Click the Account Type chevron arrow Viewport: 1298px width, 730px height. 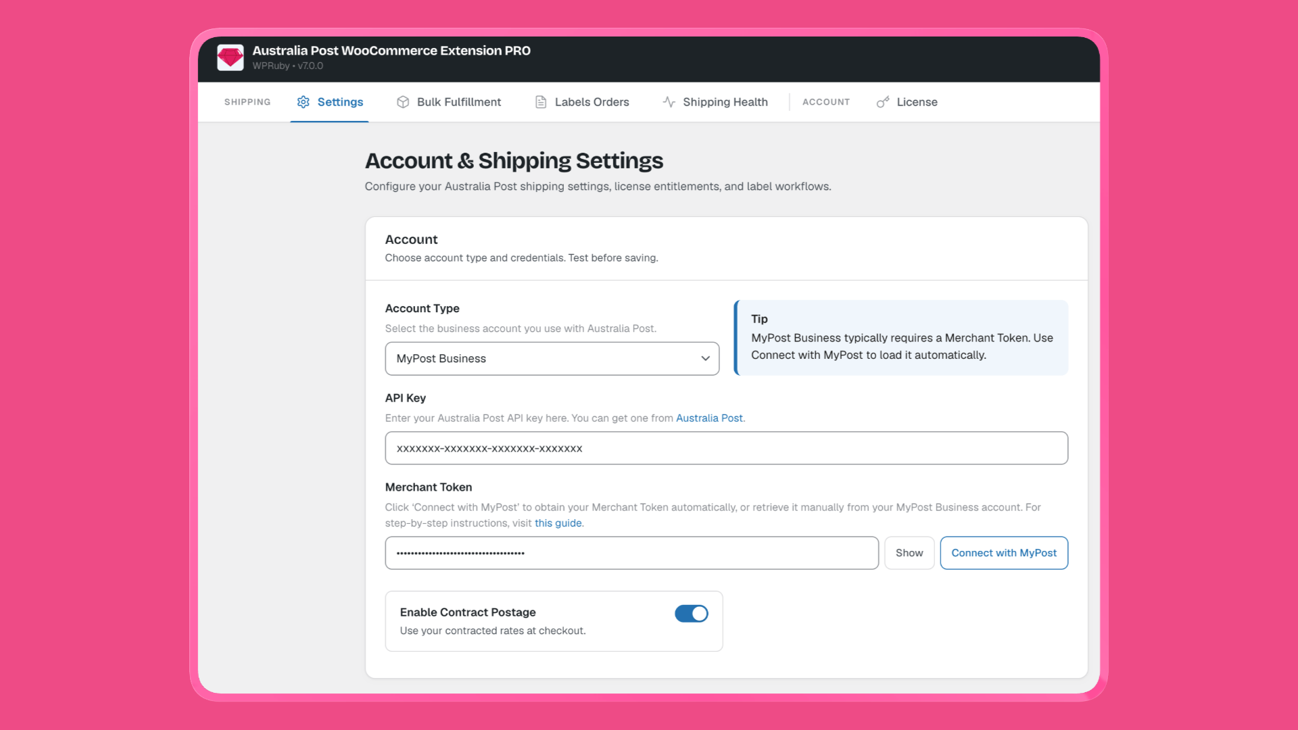(x=705, y=358)
